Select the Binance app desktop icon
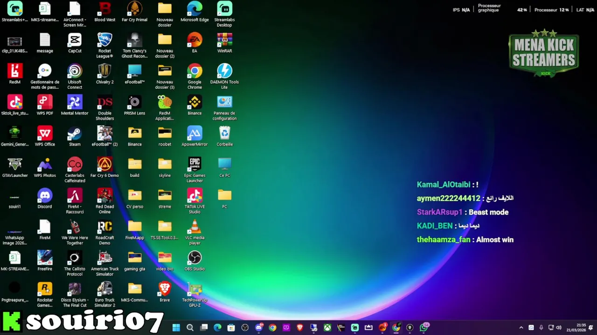 (x=194, y=106)
